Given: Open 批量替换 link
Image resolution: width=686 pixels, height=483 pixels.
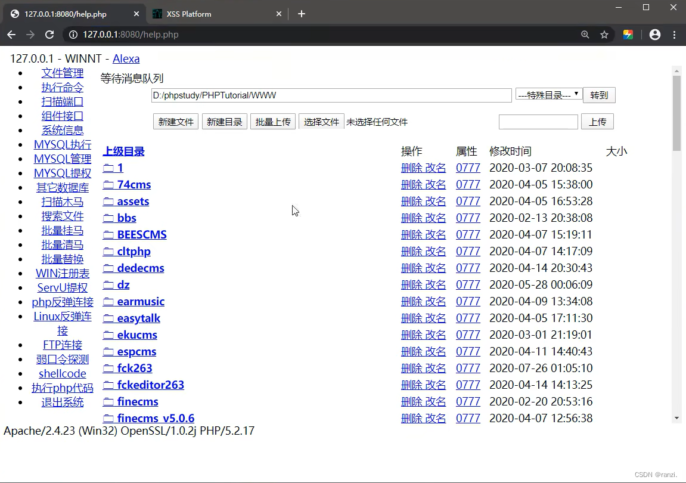Looking at the screenshot, I should (63, 259).
